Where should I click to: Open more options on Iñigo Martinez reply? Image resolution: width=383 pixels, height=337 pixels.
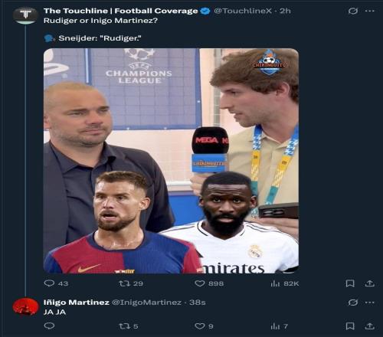click(370, 303)
